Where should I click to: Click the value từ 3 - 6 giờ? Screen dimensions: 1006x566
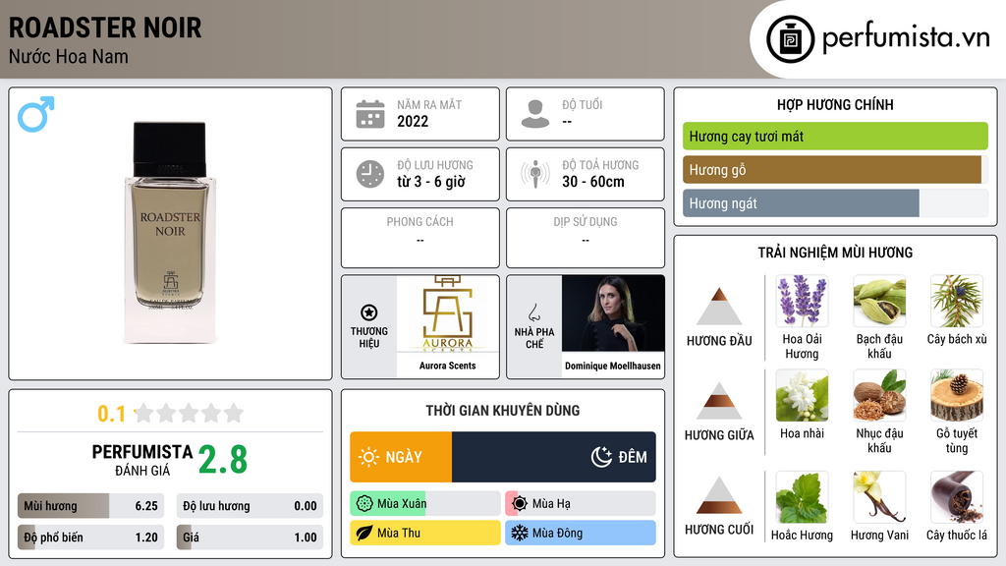431,182
